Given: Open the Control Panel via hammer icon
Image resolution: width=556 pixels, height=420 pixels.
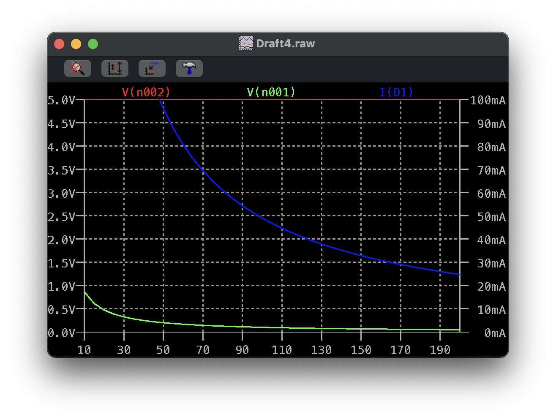Looking at the screenshot, I should point(189,68).
